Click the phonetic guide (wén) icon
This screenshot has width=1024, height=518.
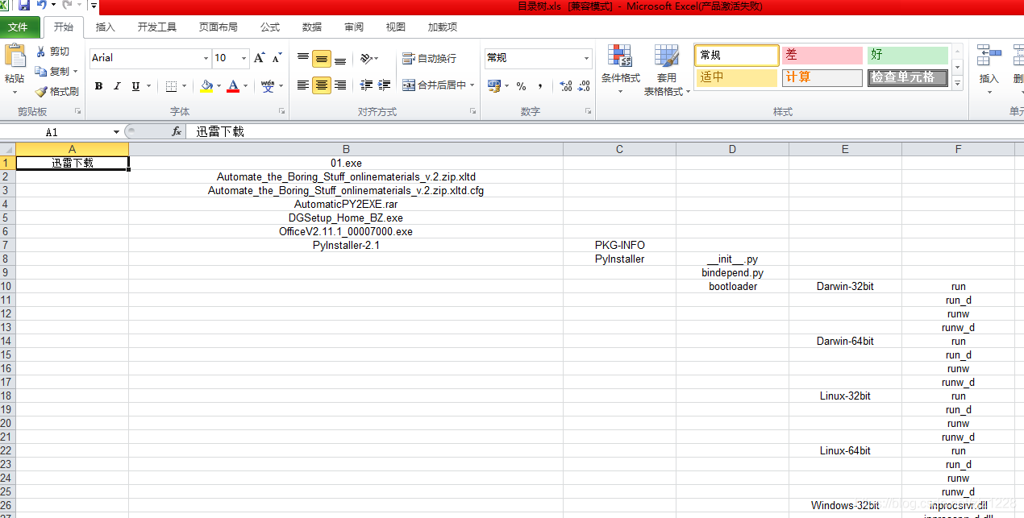pos(268,86)
